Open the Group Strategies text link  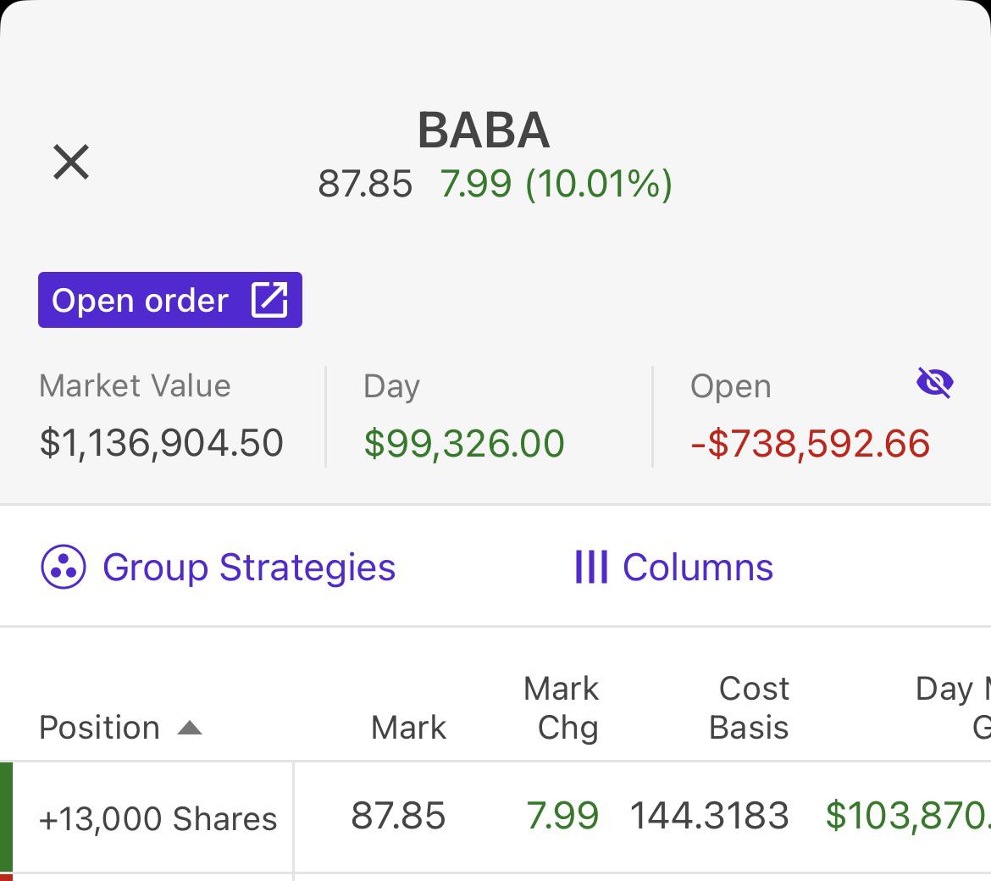[248, 568]
